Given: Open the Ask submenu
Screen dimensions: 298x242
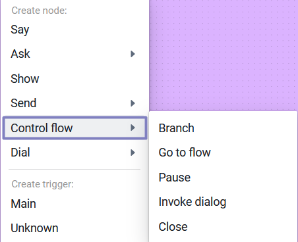Looking at the screenshot, I should tap(74, 54).
